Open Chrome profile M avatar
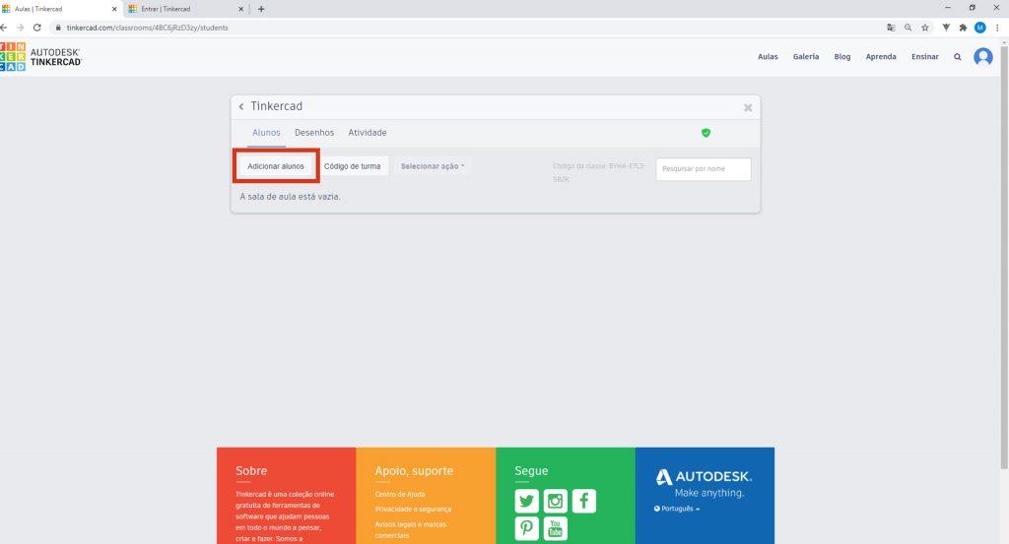This screenshot has height=544, width=1009. click(x=980, y=28)
